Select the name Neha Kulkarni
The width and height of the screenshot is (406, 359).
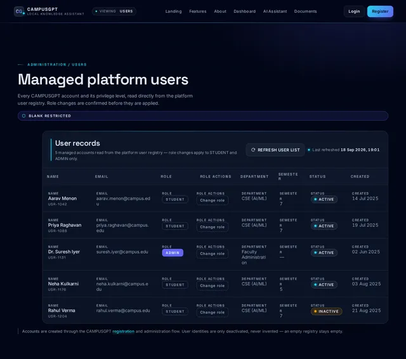63,284
